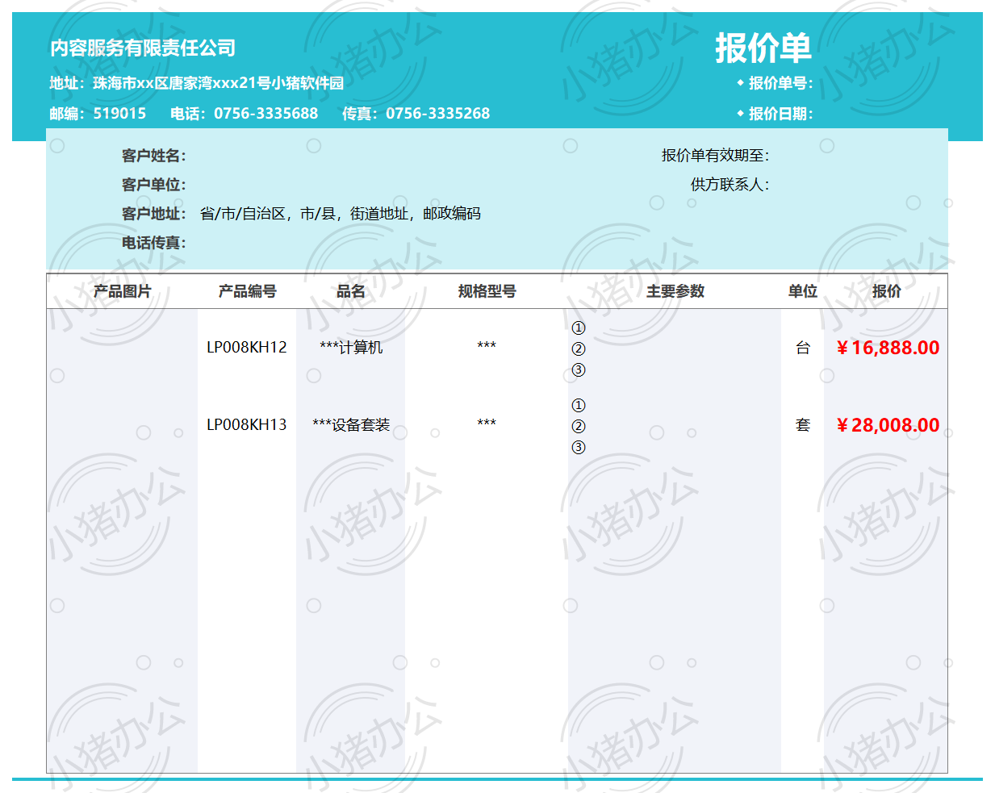Select the 品名 column header
995x793 pixels.
click(351, 291)
